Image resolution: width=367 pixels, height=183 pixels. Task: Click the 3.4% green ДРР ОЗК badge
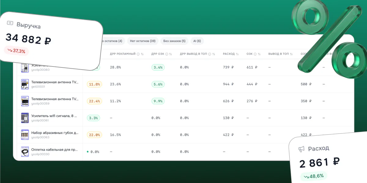point(158,67)
